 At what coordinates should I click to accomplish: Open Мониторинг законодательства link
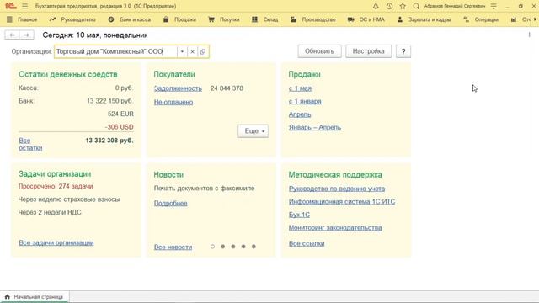point(335,228)
